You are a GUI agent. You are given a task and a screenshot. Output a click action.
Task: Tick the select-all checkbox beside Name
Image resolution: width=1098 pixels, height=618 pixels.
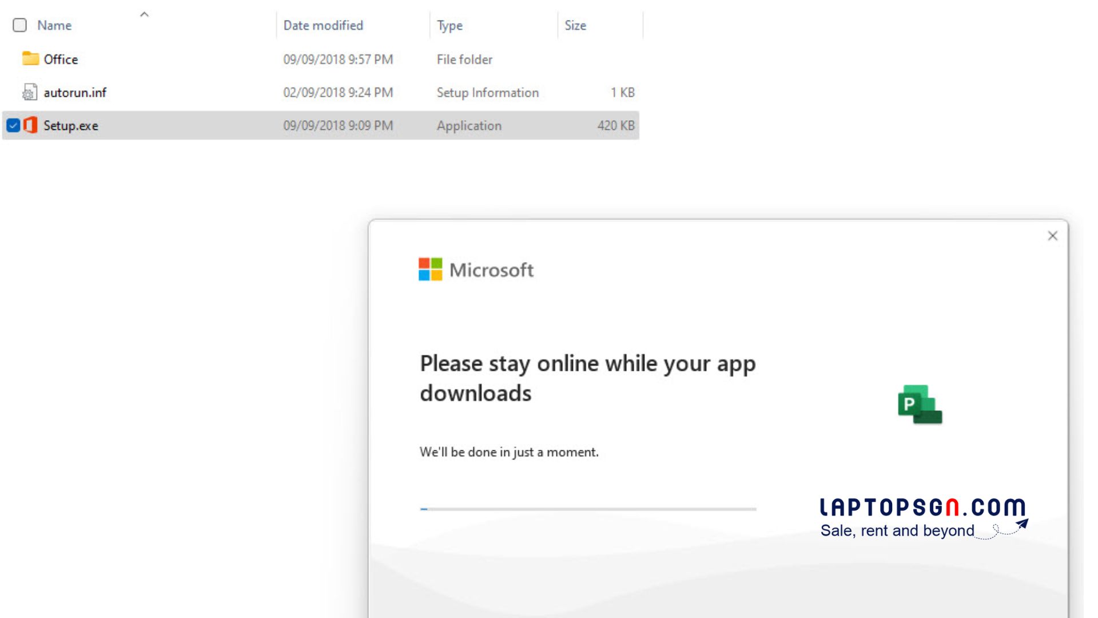[19, 25]
